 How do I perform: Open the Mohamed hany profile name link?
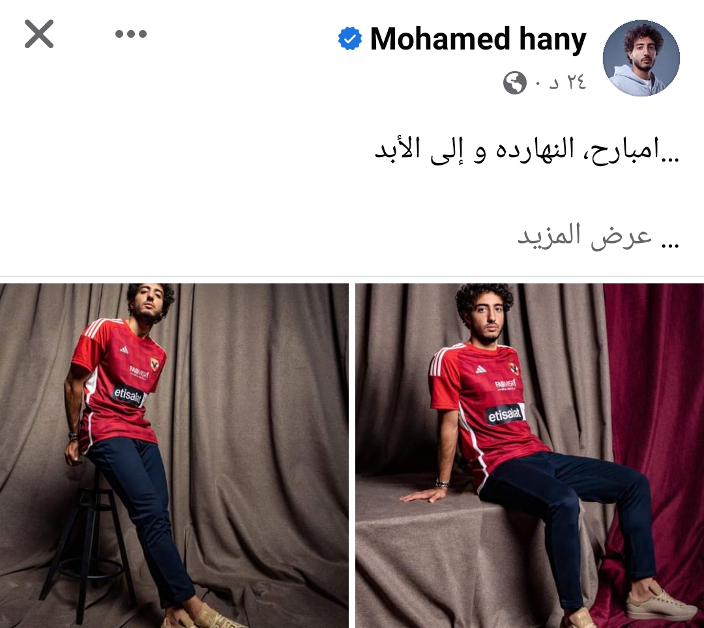(x=478, y=39)
